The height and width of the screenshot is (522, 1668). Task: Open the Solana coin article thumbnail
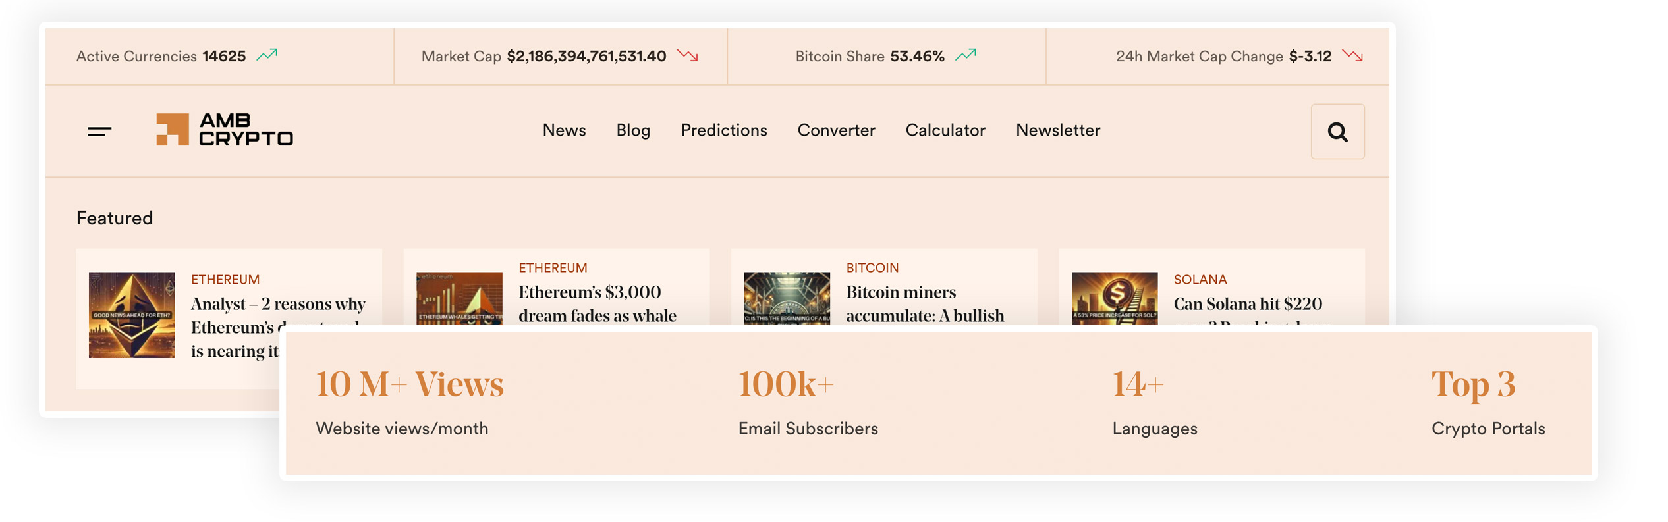click(x=1114, y=298)
